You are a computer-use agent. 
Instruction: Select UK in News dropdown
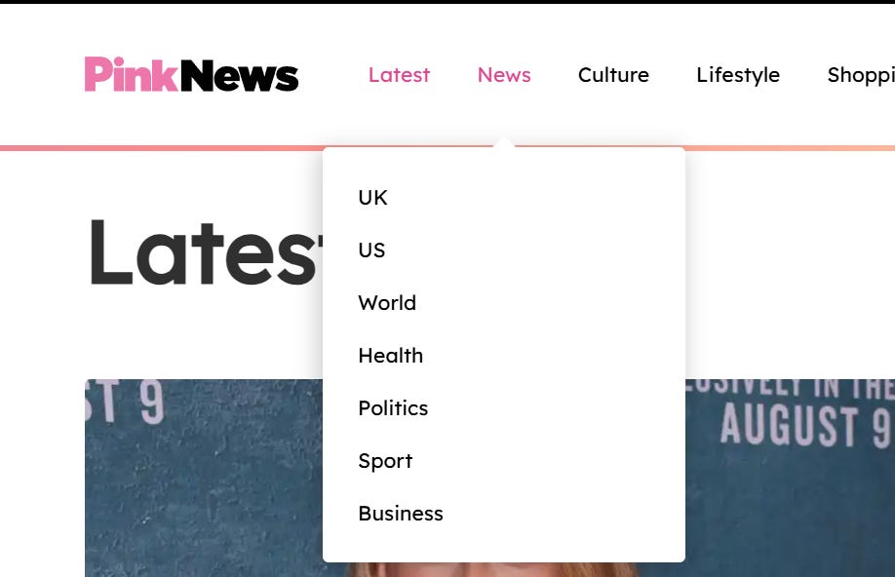coord(372,198)
